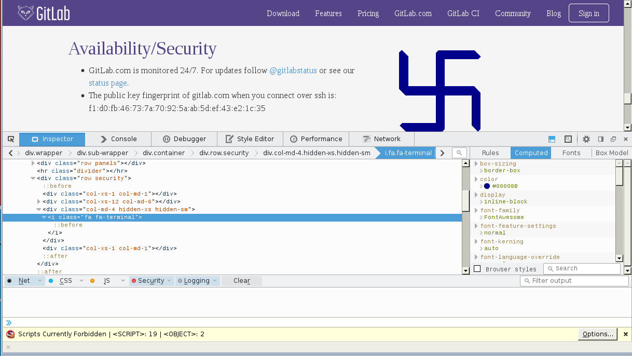This screenshot has height=356, width=632.
Task: Click the Clear console button
Action: [242, 281]
